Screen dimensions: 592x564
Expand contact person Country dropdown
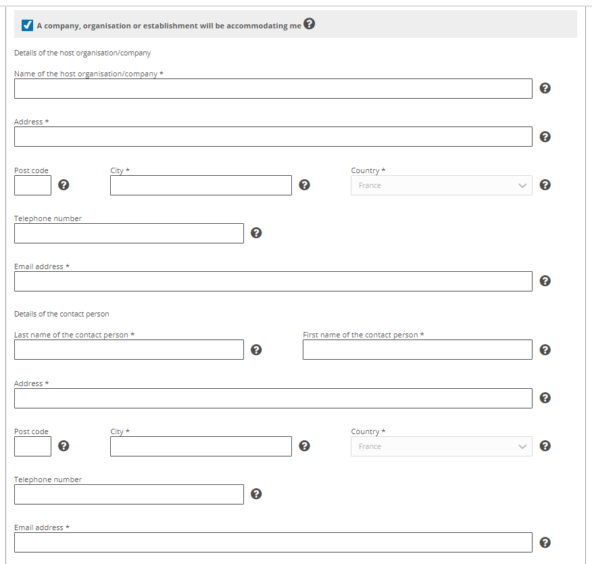pos(441,446)
